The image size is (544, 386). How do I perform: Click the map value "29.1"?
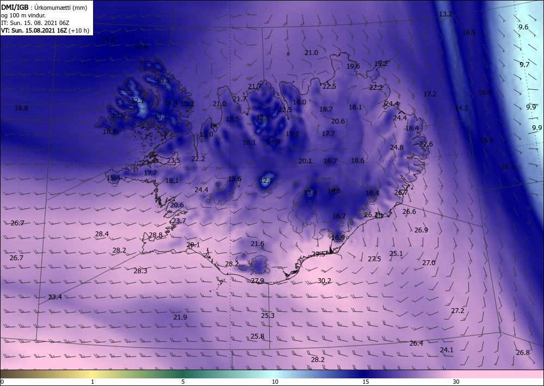(x=193, y=245)
